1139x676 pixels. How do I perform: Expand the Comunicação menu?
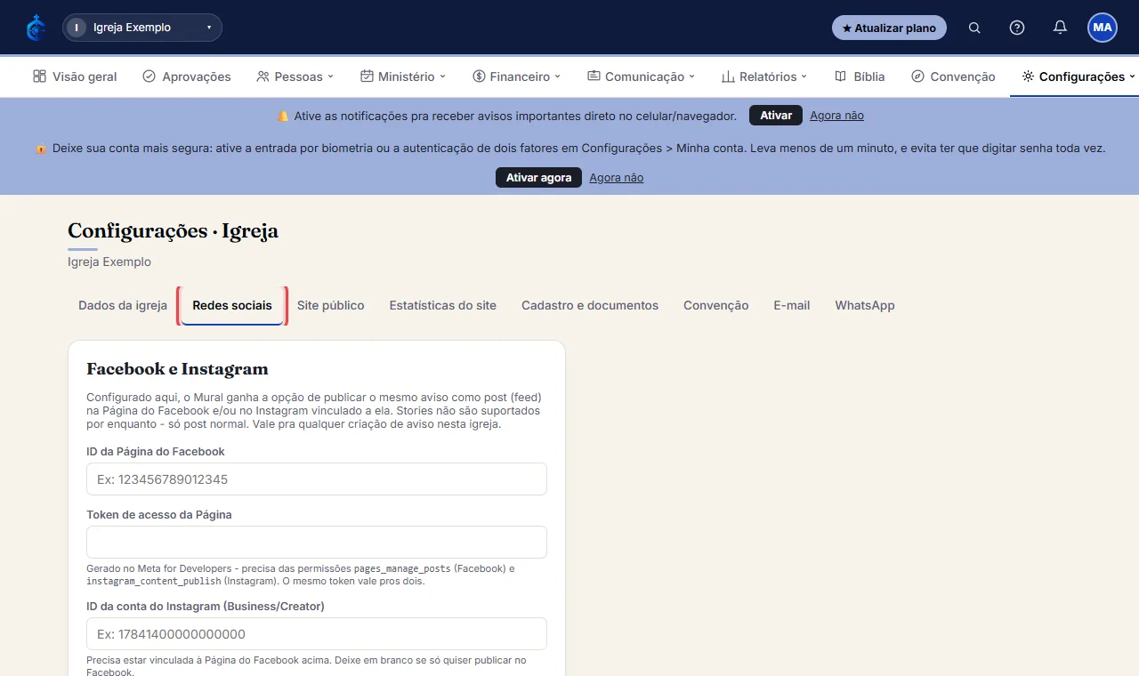pos(641,76)
